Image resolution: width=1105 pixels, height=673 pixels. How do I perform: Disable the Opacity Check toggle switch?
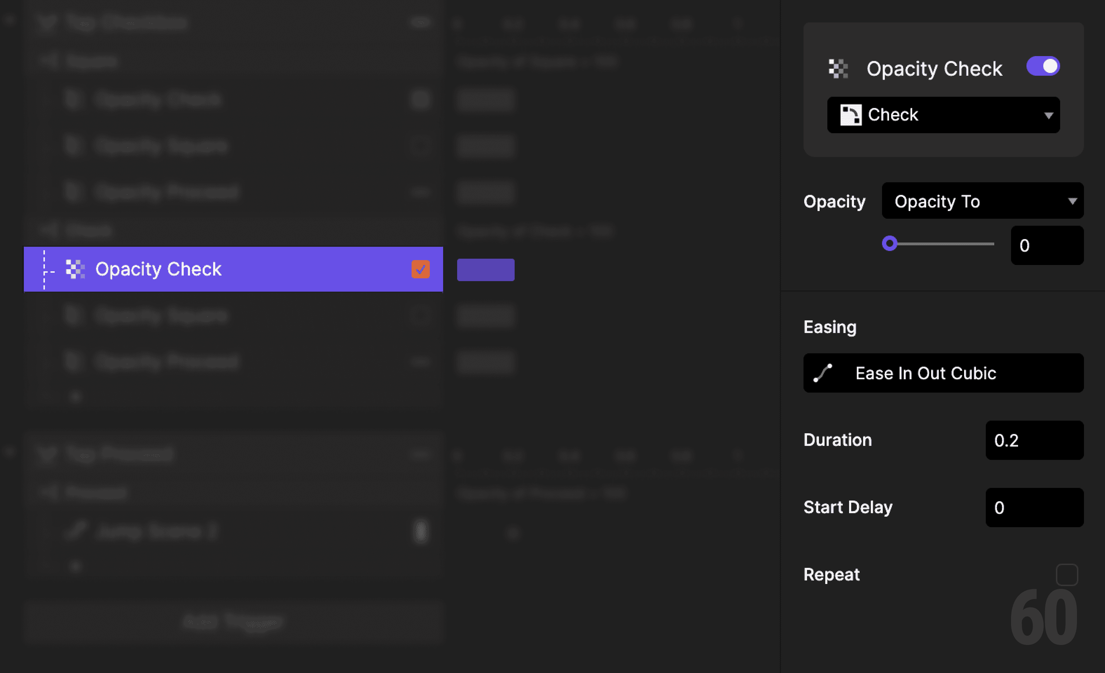click(x=1043, y=66)
